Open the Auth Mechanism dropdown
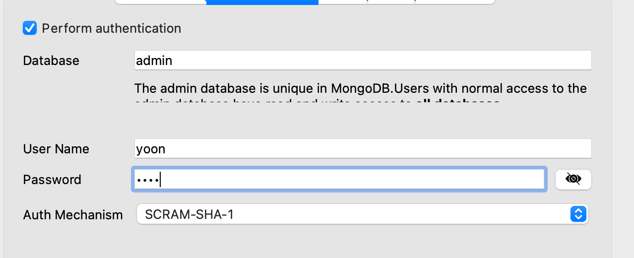 pos(362,214)
